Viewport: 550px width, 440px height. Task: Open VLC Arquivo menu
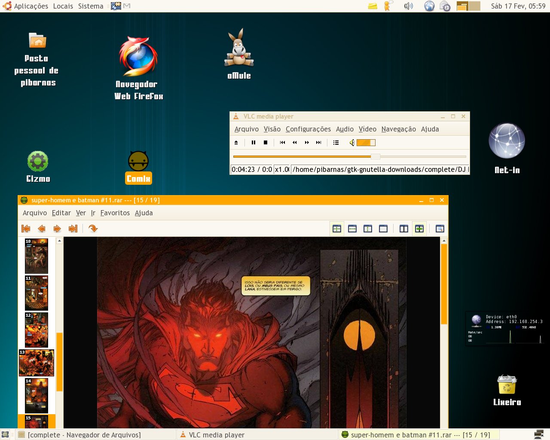pyautogui.click(x=247, y=129)
